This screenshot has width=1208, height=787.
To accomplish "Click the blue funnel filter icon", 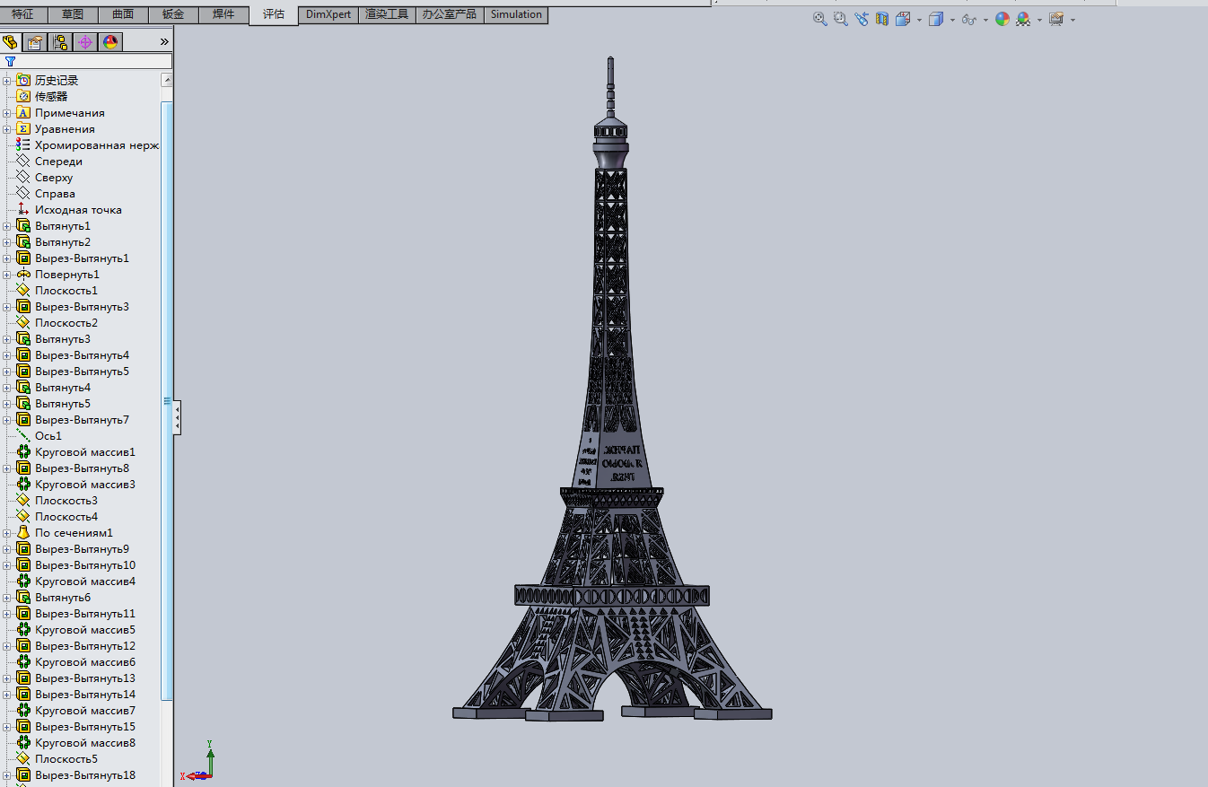I will click(x=10, y=61).
